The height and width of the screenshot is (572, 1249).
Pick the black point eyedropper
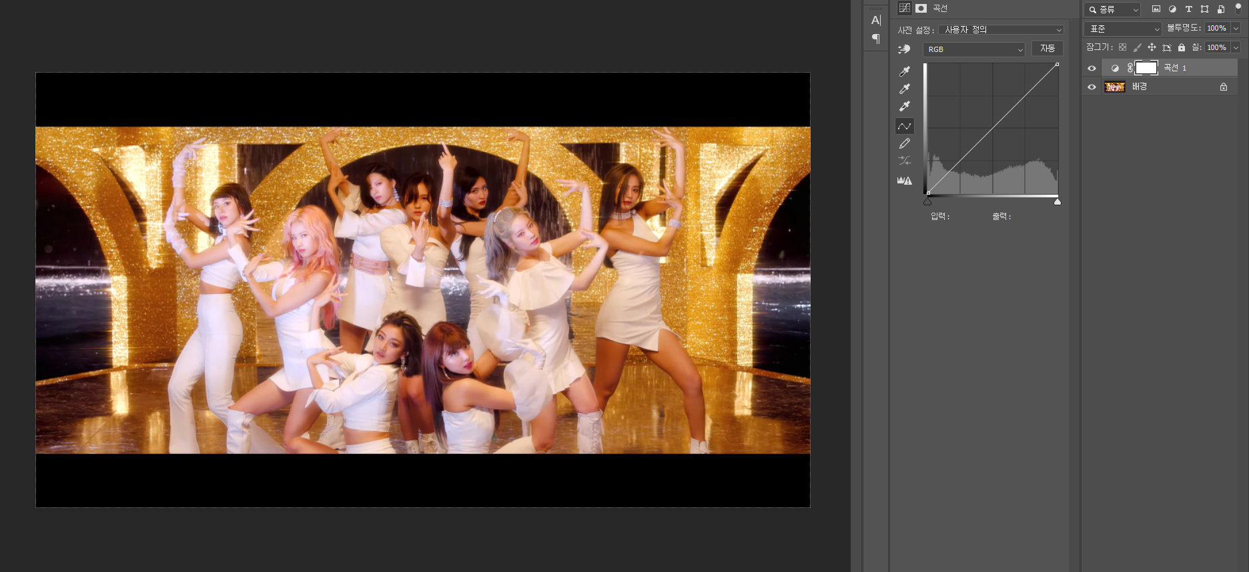pos(905,71)
